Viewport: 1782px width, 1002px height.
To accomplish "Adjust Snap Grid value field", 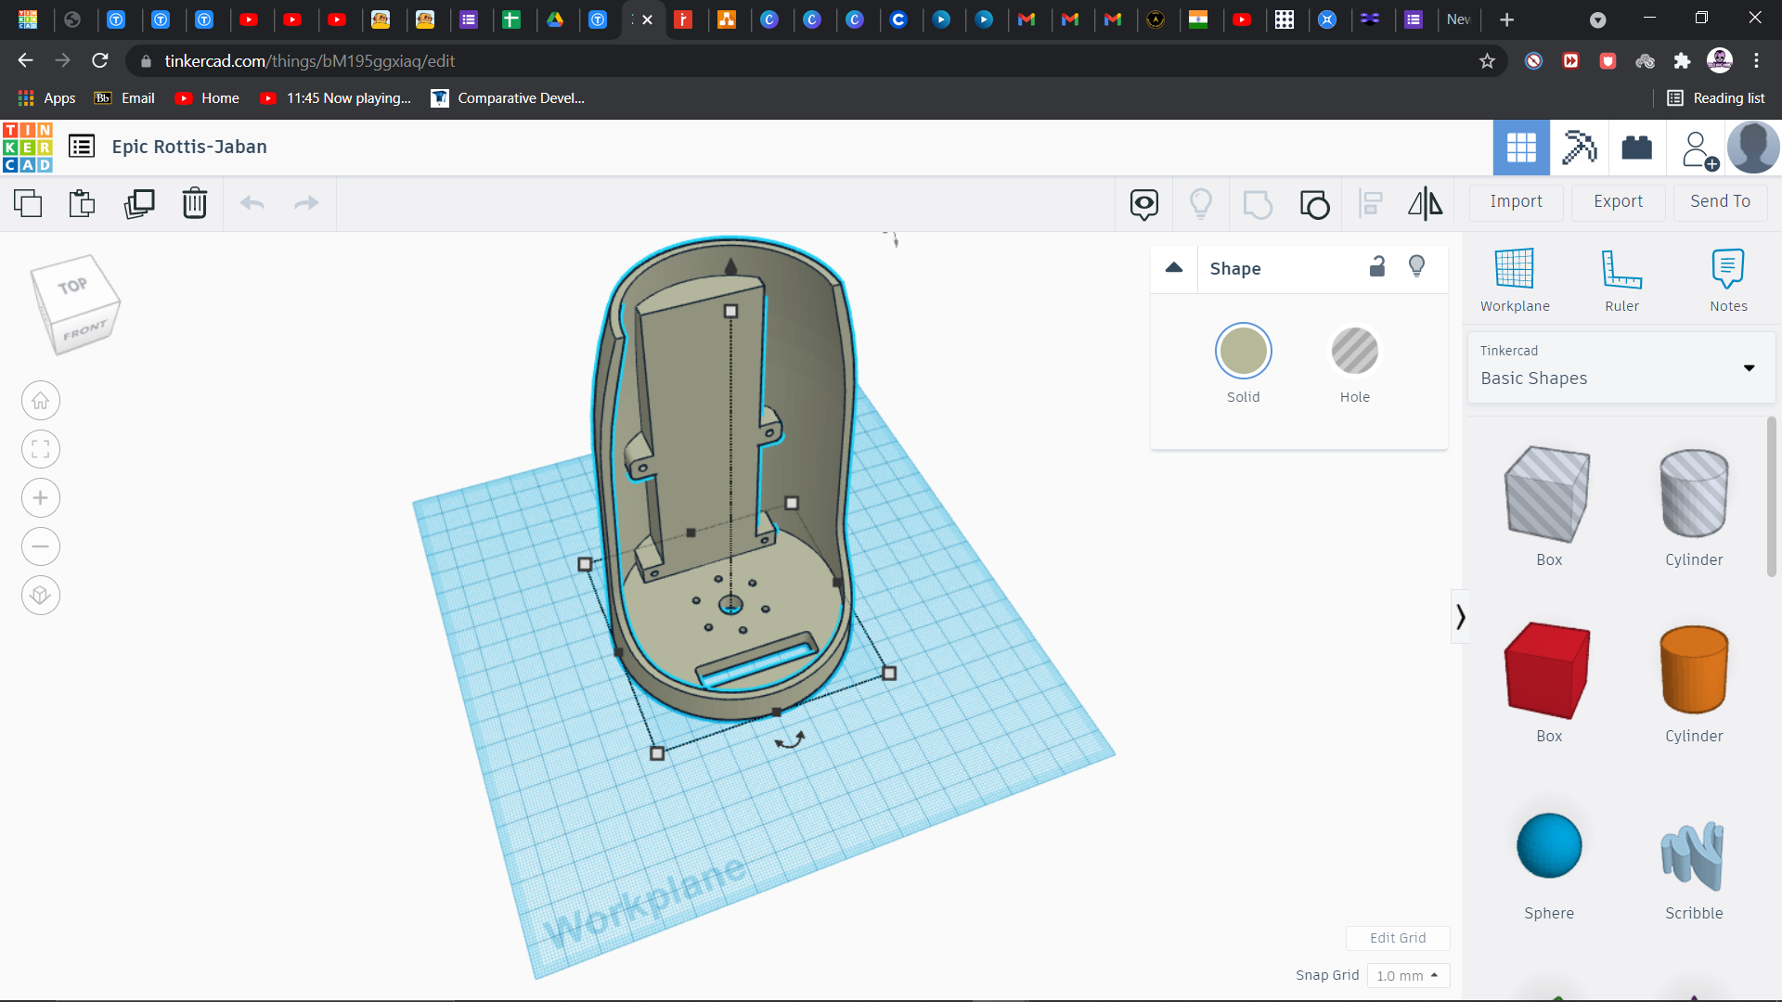I will click(1407, 974).
